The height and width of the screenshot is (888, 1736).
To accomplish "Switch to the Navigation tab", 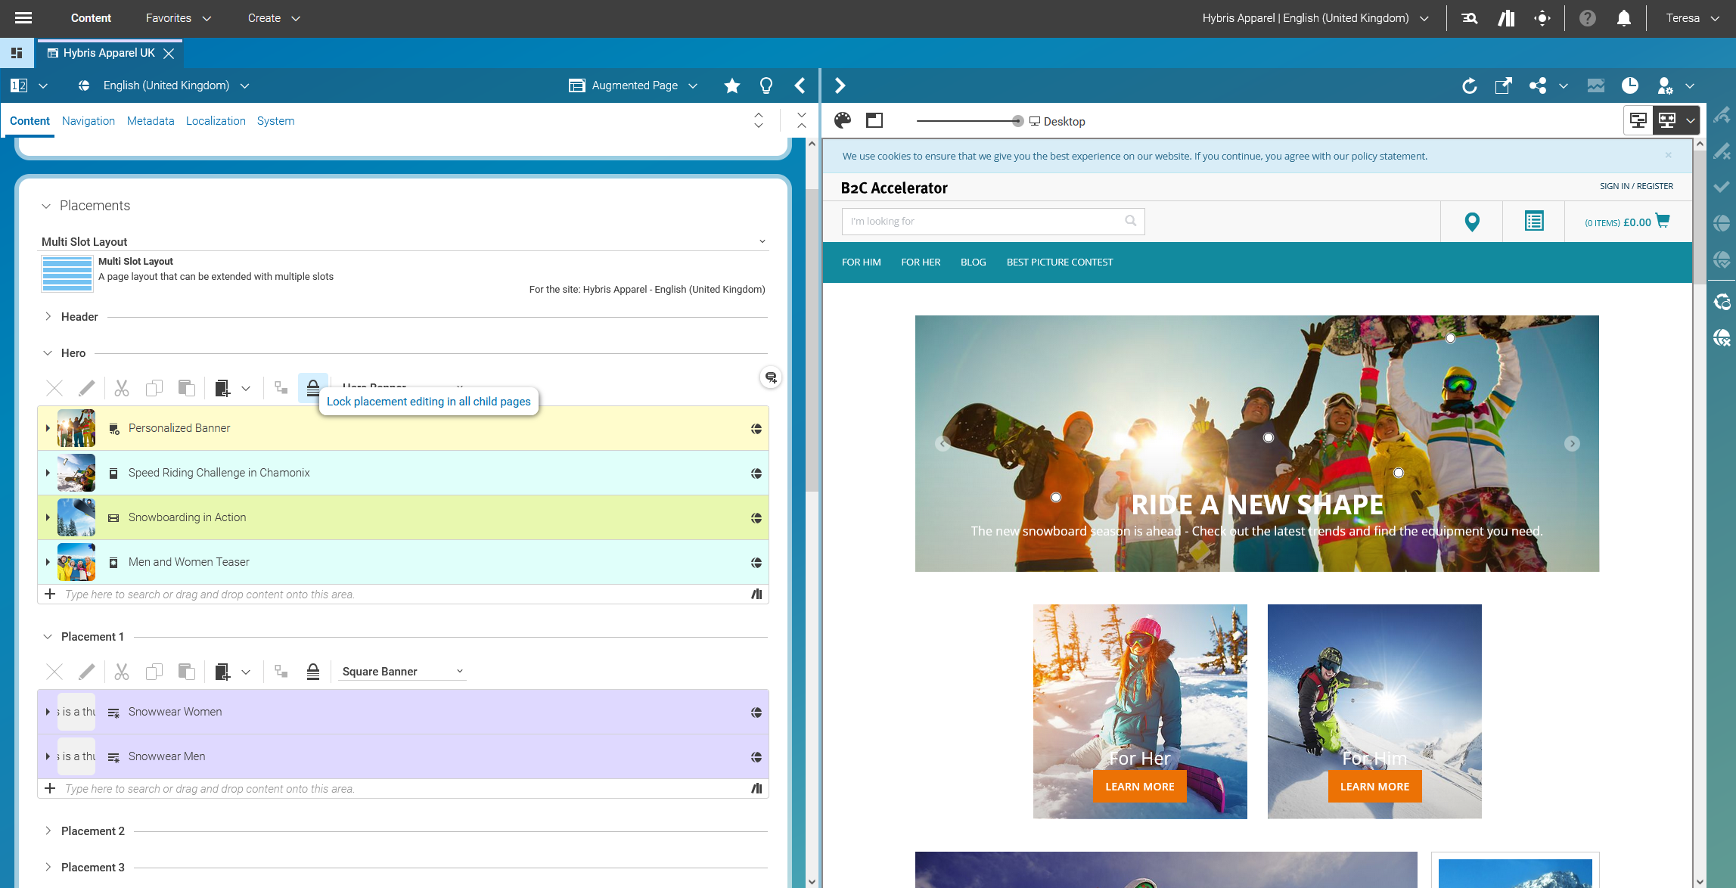I will tap(89, 121).
